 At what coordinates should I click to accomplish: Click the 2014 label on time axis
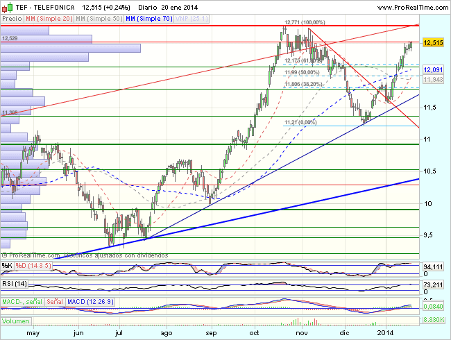click(x=385, y=333)
